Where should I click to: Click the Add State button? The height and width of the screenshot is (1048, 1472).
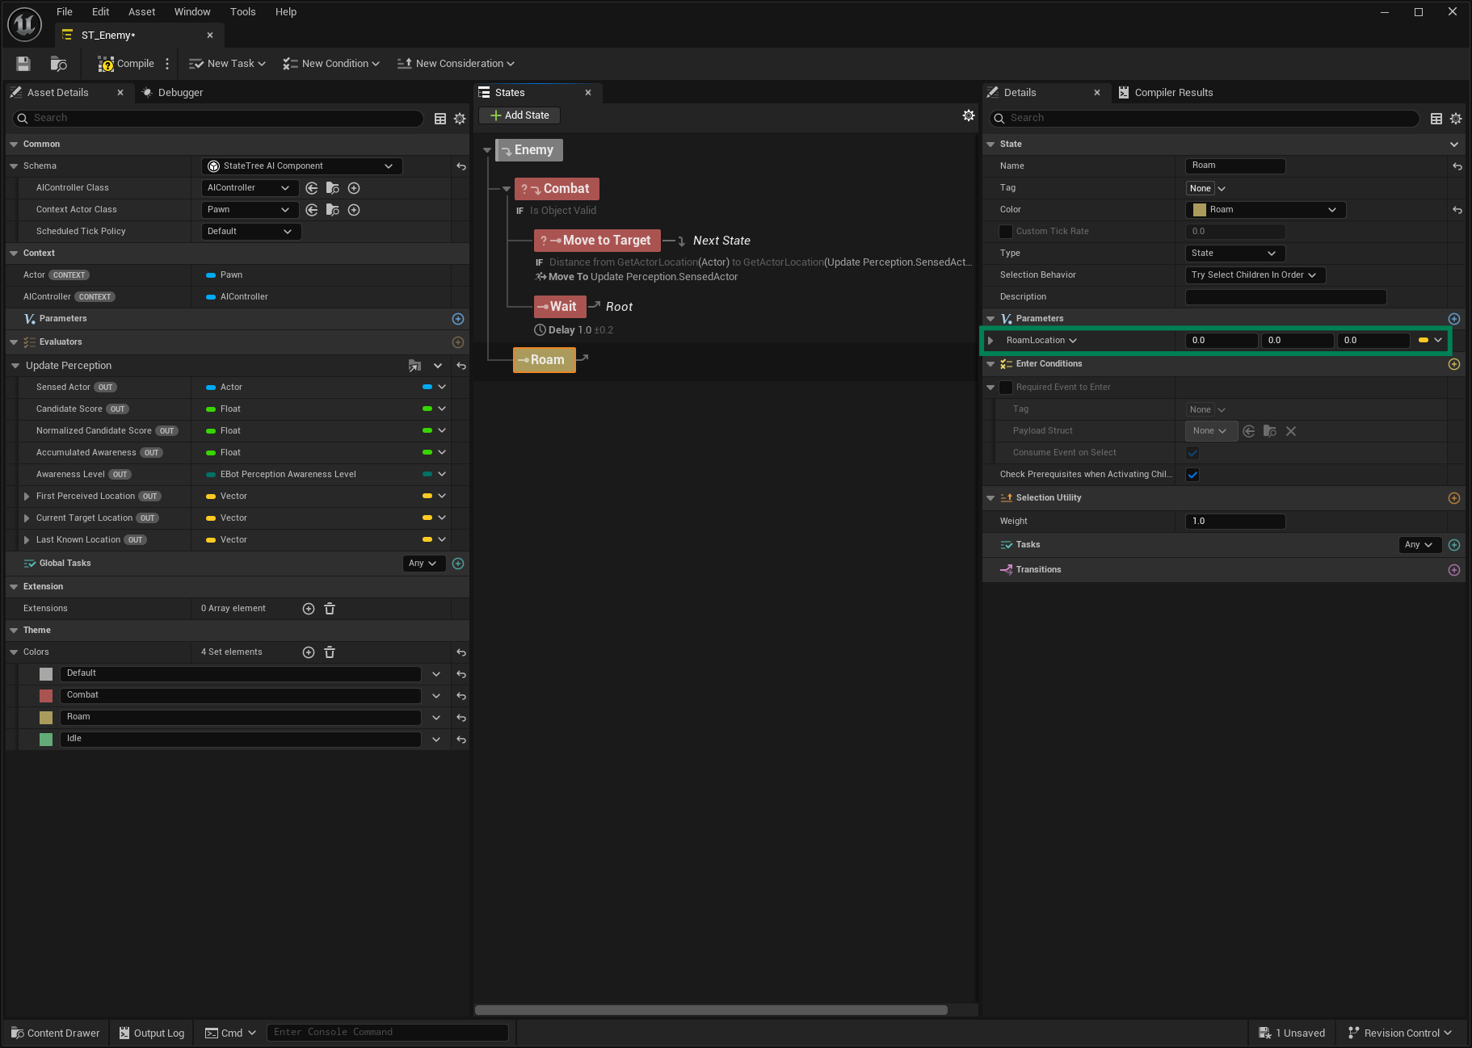pos(519,115)
